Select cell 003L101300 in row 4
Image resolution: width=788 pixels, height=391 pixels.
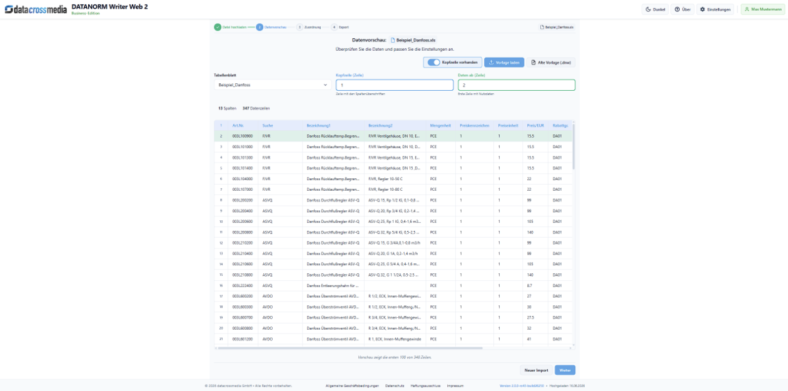pyautogui.click(x=242, y=157)
